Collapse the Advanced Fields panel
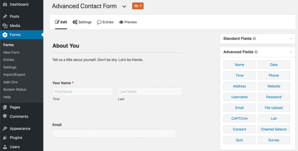 point(290,52)
